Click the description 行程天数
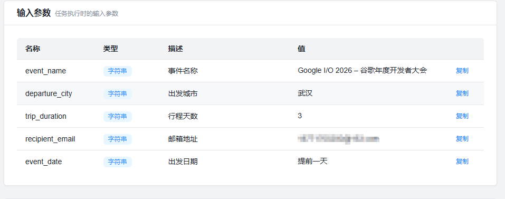This screenshot has height=199, width=505. point(183,116)
